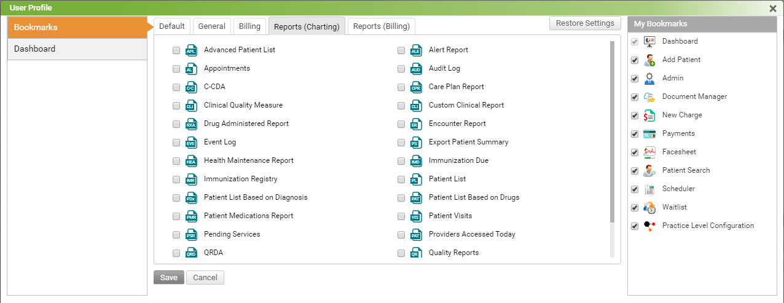The height and width of the screenshot is (303, 784).
Task: Click the Drug Administered Report RXA icon
Action: (x=191, y=124)
